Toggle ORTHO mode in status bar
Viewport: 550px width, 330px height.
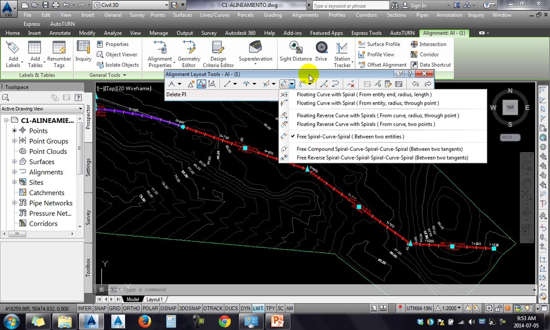point(132,308)
